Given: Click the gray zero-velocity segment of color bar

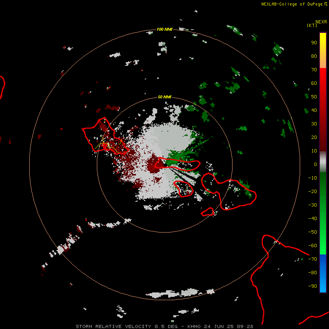Looking at the screenshot, I should [323, 162].
